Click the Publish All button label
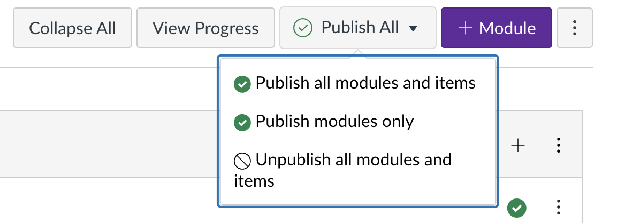The height and width of the screenshot is (223, 625). [360, 28]
